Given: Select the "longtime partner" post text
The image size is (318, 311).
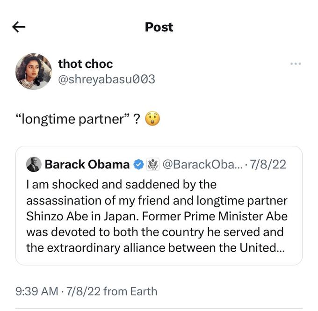Looking at the screenshot, I should point(77,119).
